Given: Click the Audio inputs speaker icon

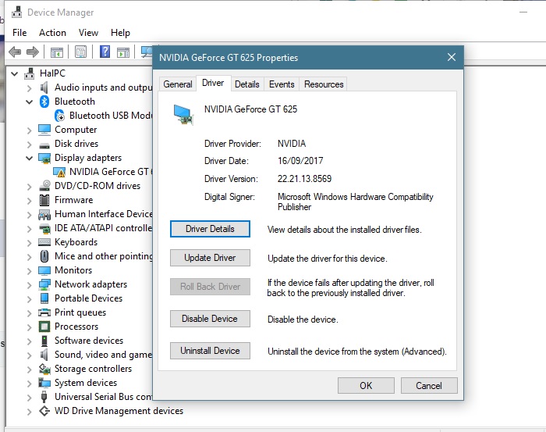Looking at the screenshot, I should point(44,87).
